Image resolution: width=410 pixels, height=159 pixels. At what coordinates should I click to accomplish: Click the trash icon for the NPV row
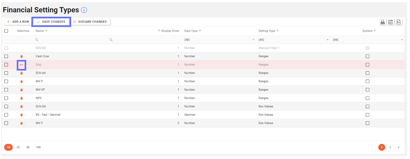click(22, 98)
